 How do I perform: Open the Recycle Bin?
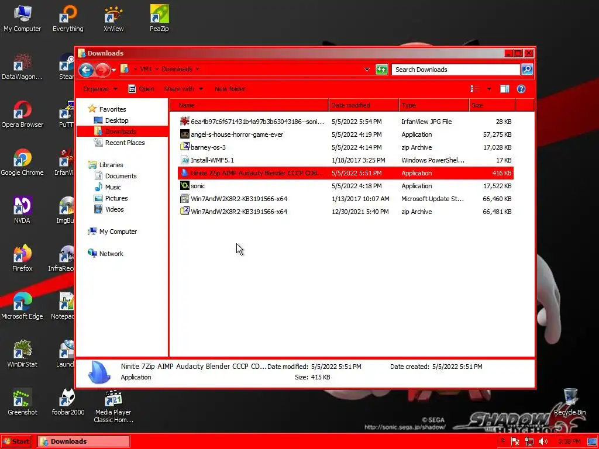pyautogui.click(x=570, y=402)
